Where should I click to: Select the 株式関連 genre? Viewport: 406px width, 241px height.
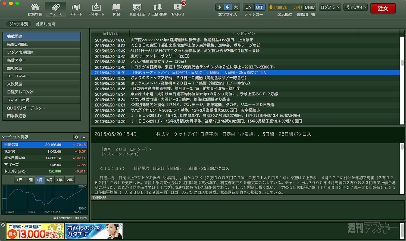click(42, 37)
